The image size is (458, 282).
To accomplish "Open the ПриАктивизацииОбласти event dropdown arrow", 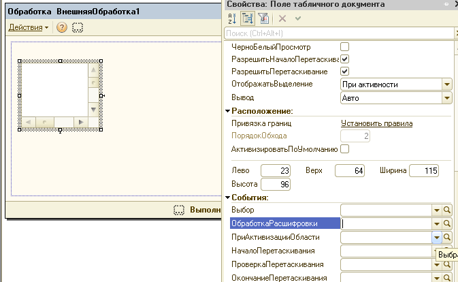I will coord(437,237).
